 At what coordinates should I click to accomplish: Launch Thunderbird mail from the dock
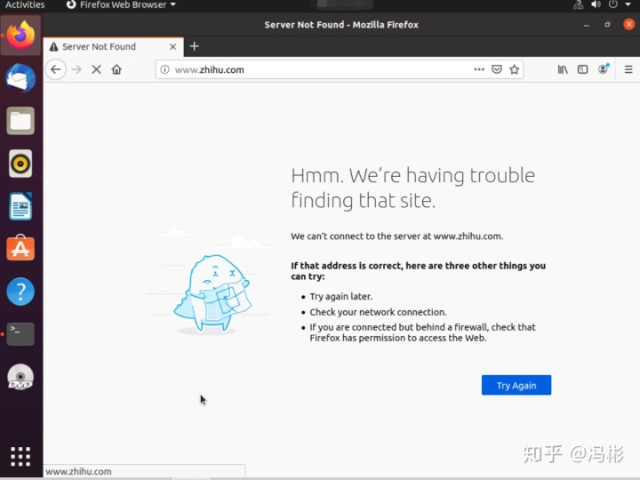(20, 78)
